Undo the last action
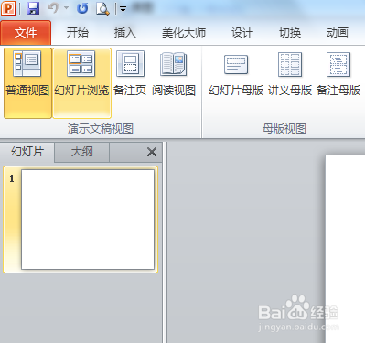The image size is (365, 343). [53, 8]
